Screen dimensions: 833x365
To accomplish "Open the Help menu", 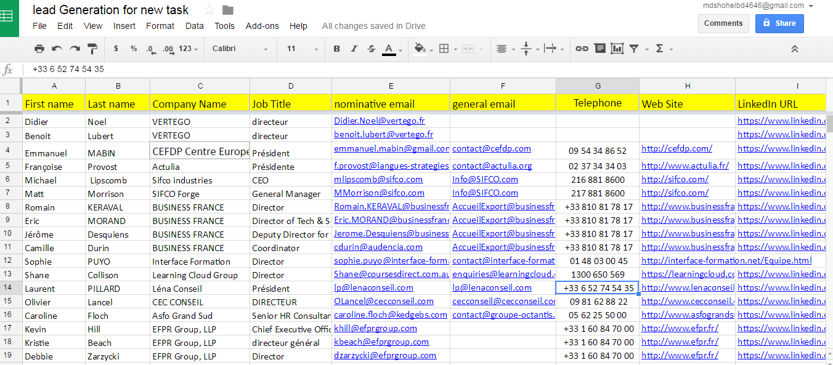I will coord(298,26).
